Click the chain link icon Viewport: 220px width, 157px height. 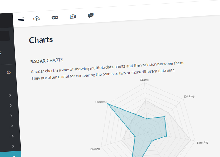[x=55, y=18]
